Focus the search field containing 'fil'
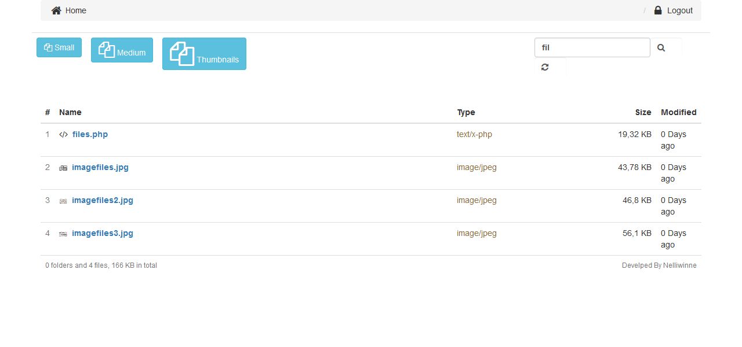This screenshot has height=347, width=742. [x=592, y=47]
